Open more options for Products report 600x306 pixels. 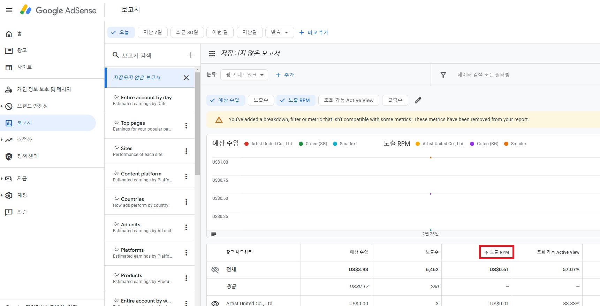pos(186,278)
